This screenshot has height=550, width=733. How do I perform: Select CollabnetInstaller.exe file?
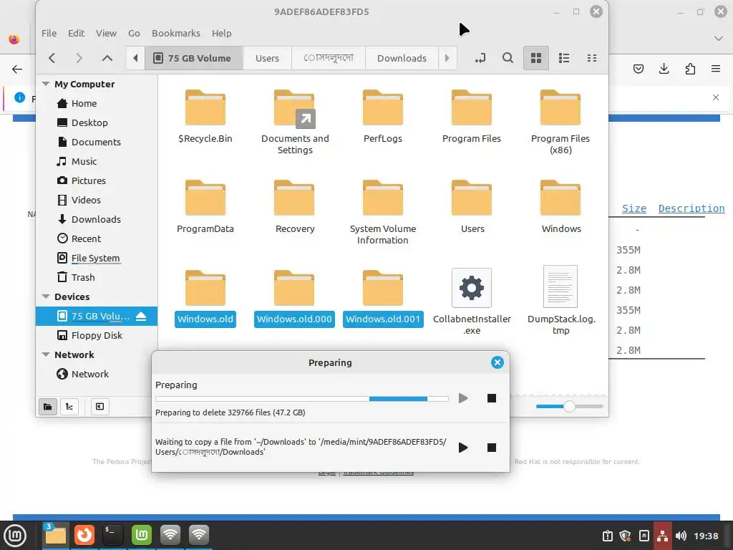tap(471, 301)
